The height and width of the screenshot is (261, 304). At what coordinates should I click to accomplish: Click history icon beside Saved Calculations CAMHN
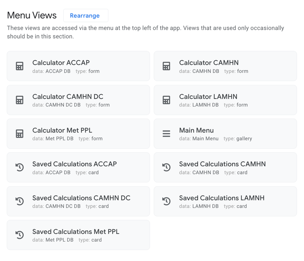coord(166,167)
